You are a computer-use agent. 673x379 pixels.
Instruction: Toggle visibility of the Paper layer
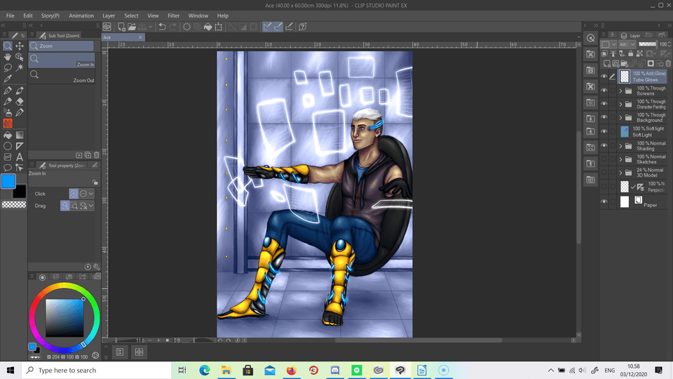[x=604, y=202]
